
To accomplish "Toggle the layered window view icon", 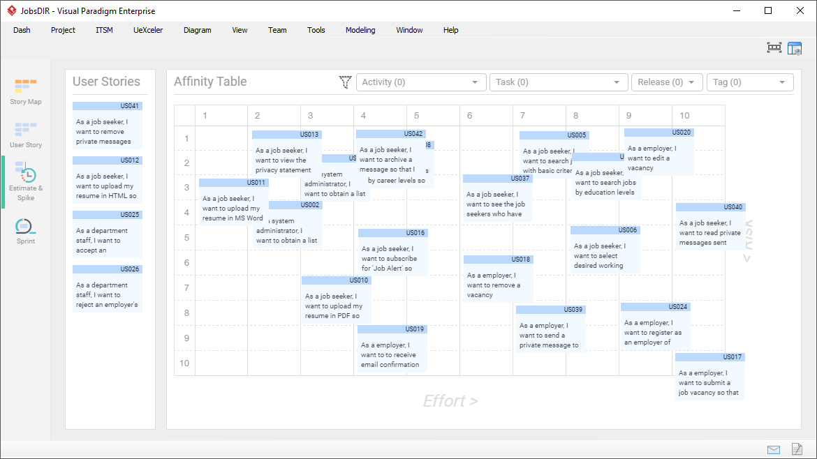I will (x=795, y=47).
